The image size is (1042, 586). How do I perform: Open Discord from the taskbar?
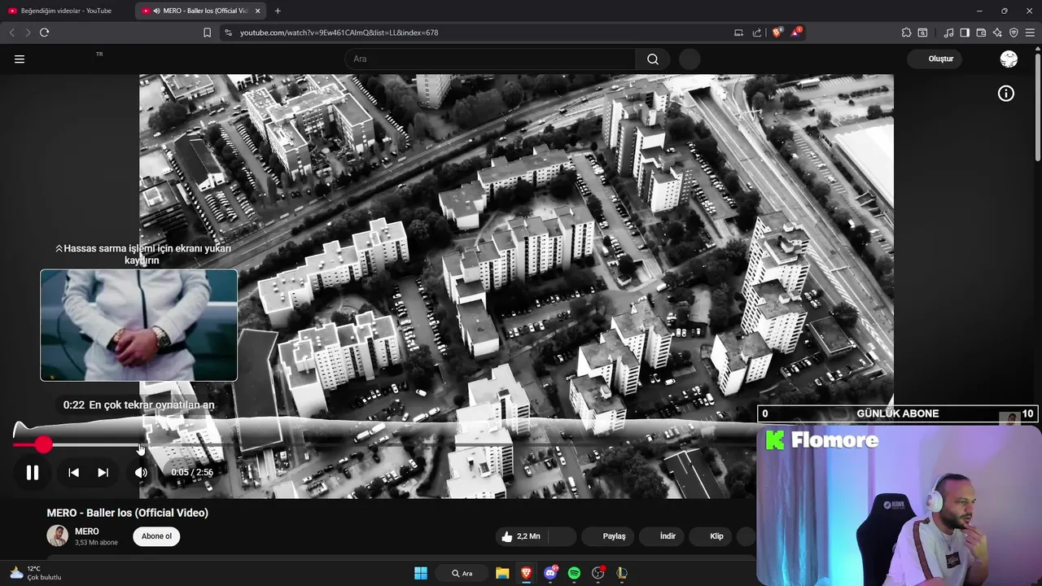tap(551, 573)
